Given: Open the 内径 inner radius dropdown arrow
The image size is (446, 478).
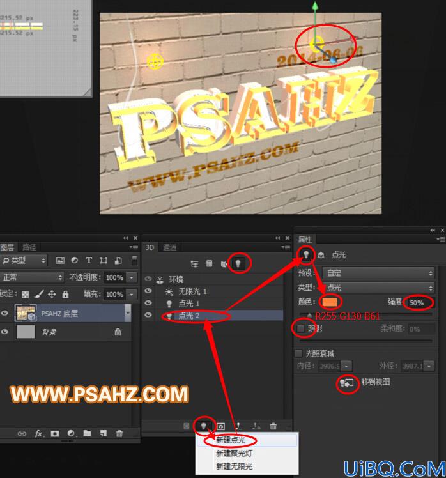Looking at the screenshot, I should tap(346, 366).
